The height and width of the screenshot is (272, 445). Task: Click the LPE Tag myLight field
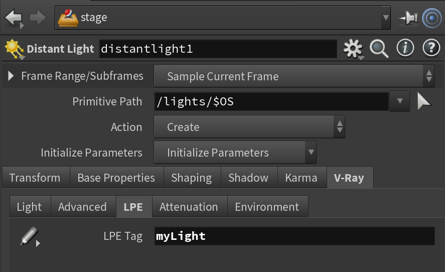coord(294,236)
